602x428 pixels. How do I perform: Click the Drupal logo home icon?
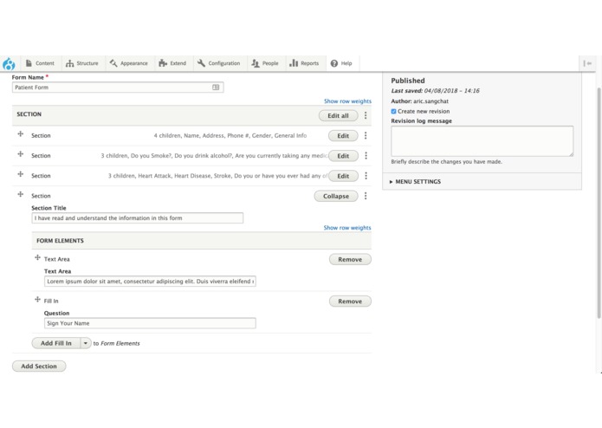9,63
